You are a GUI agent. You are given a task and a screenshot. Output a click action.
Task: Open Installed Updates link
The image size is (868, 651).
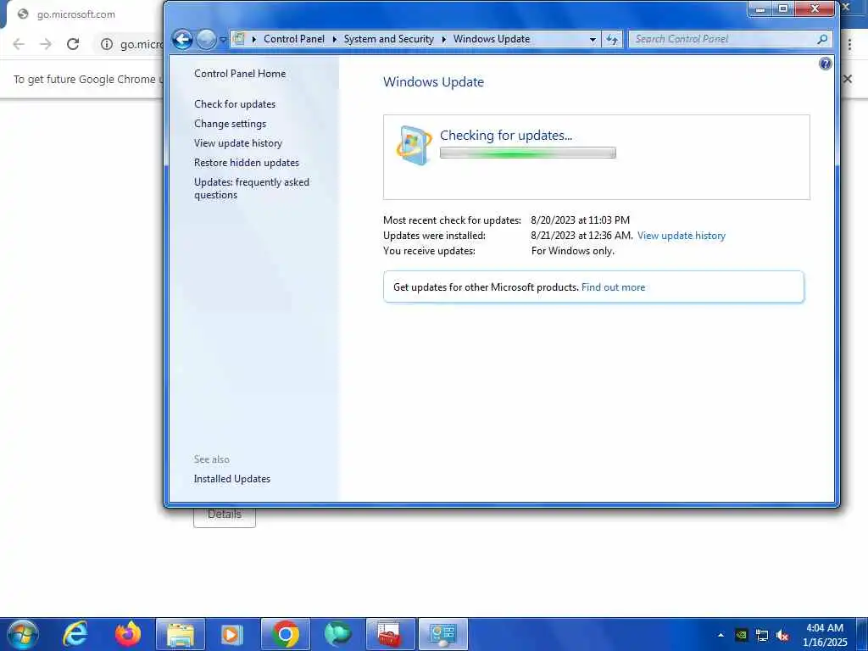point(232,479)
